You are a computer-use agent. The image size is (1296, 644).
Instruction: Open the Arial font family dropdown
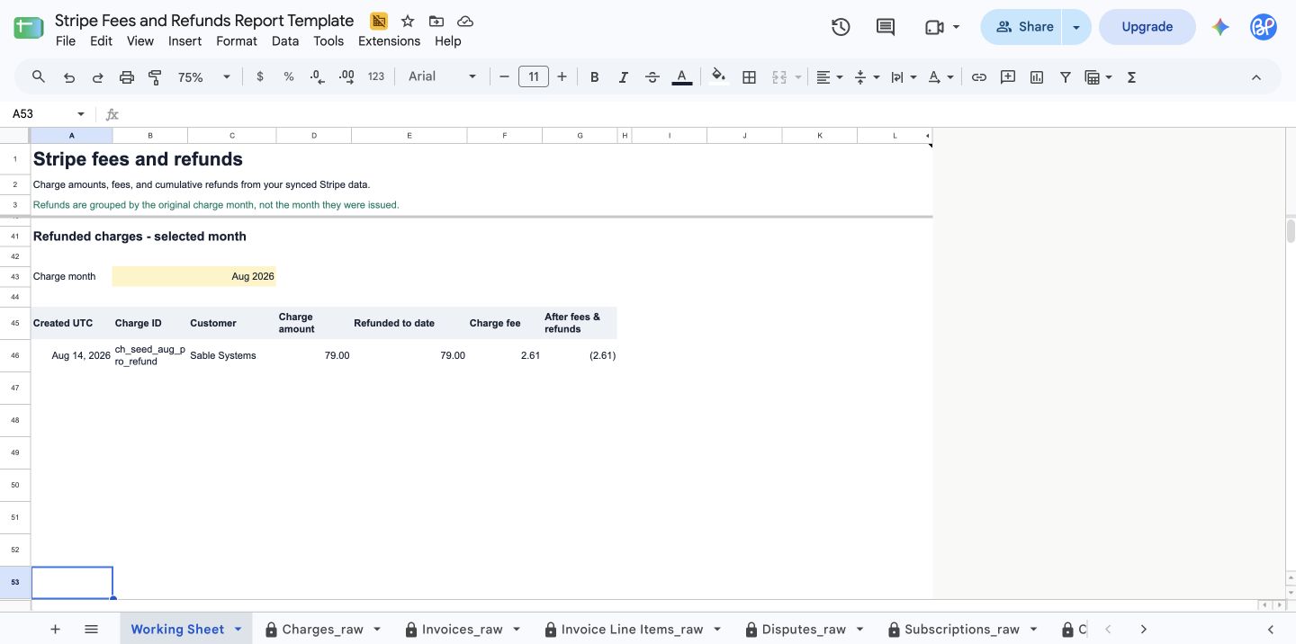442,77
